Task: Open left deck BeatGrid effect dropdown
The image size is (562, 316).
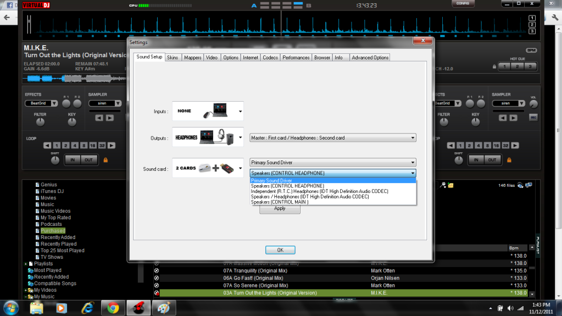Action: pyautogui.click(x=54, y=103)
